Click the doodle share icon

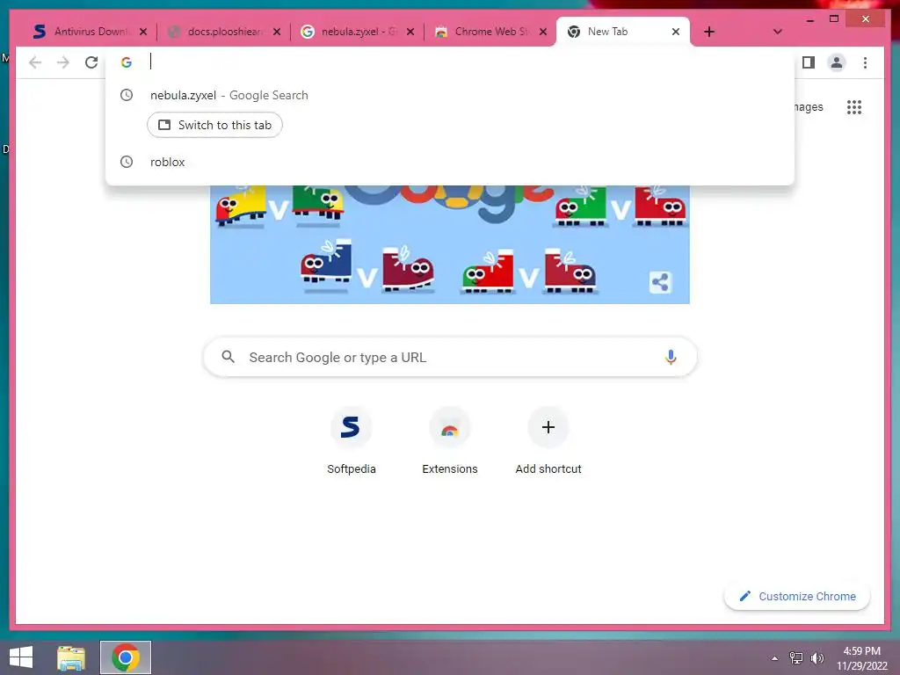coord(660,282)
